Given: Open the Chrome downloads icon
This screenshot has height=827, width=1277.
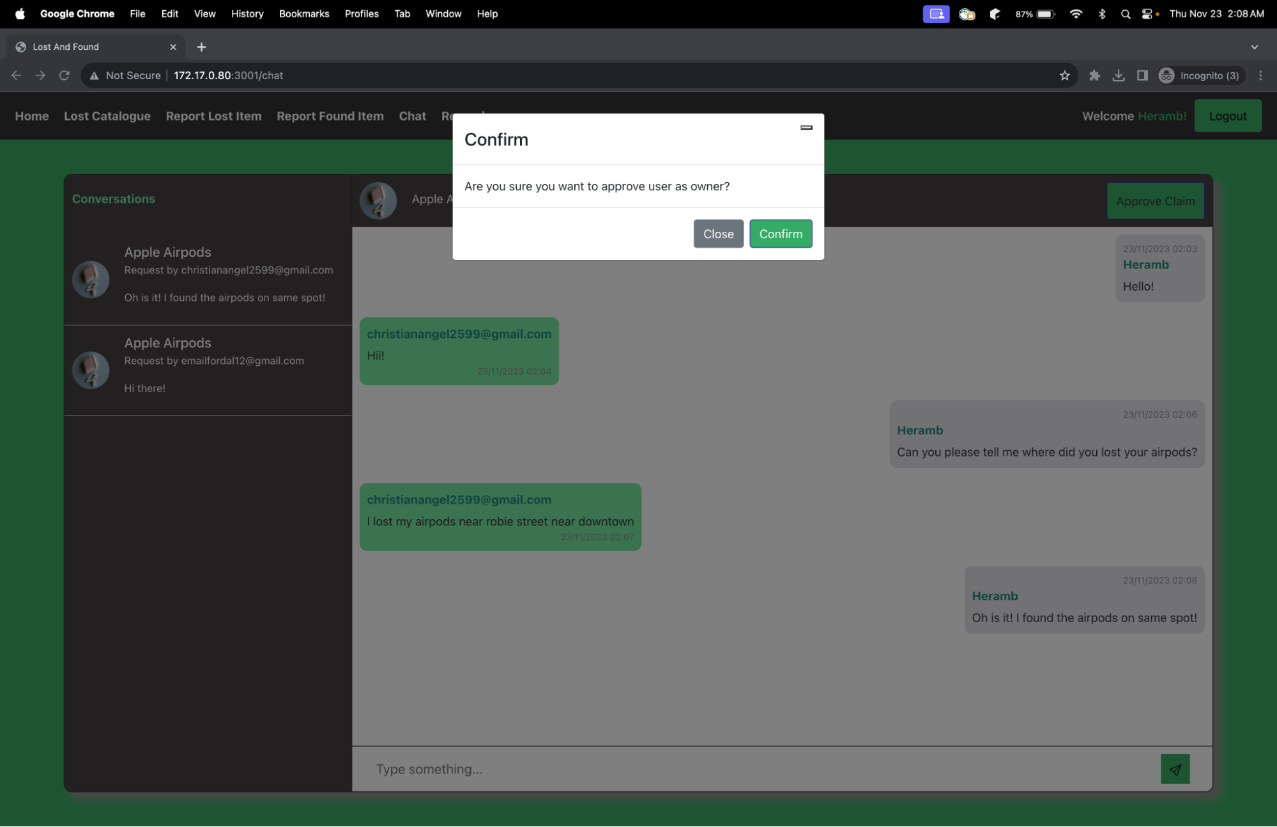Looking at the screenshot, I should (1118, 75).
